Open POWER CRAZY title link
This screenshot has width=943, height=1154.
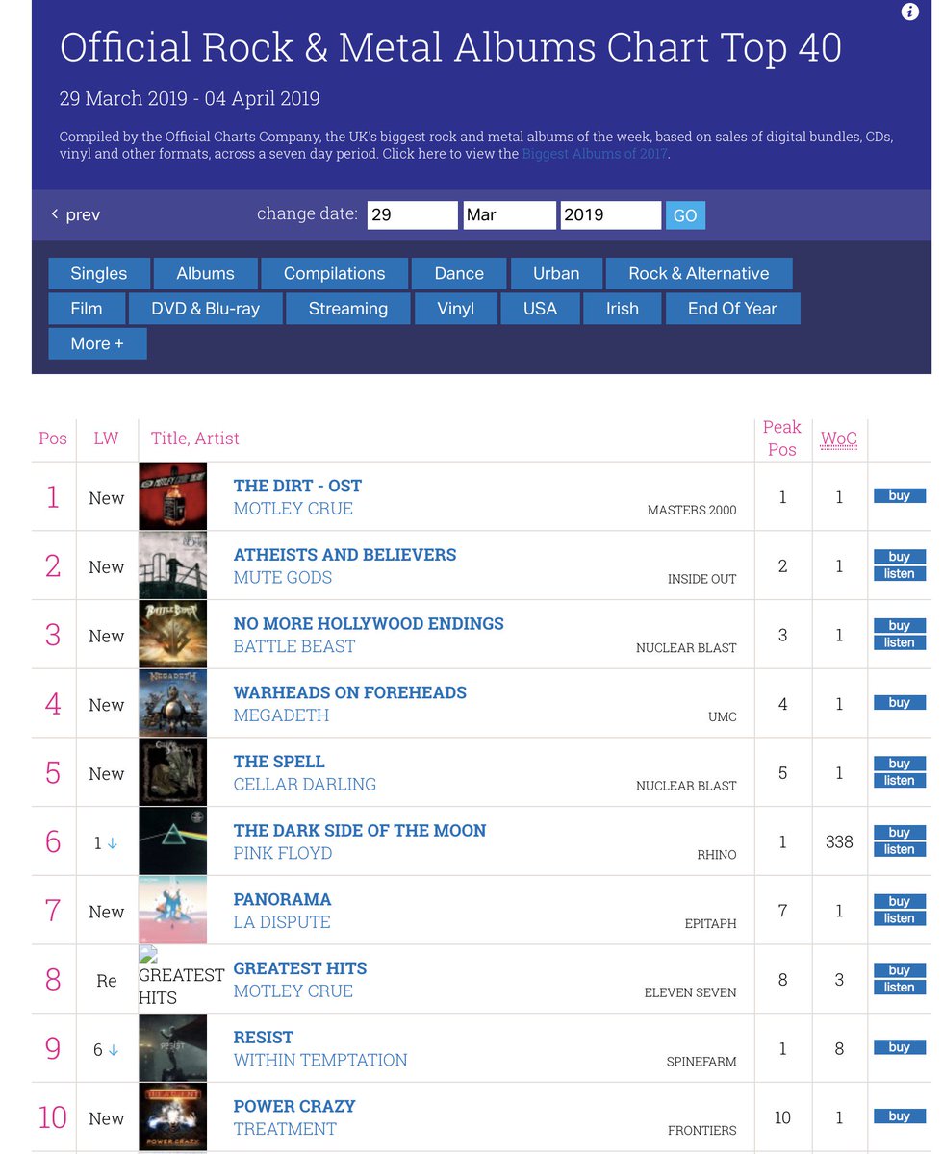click(294, 1107)
